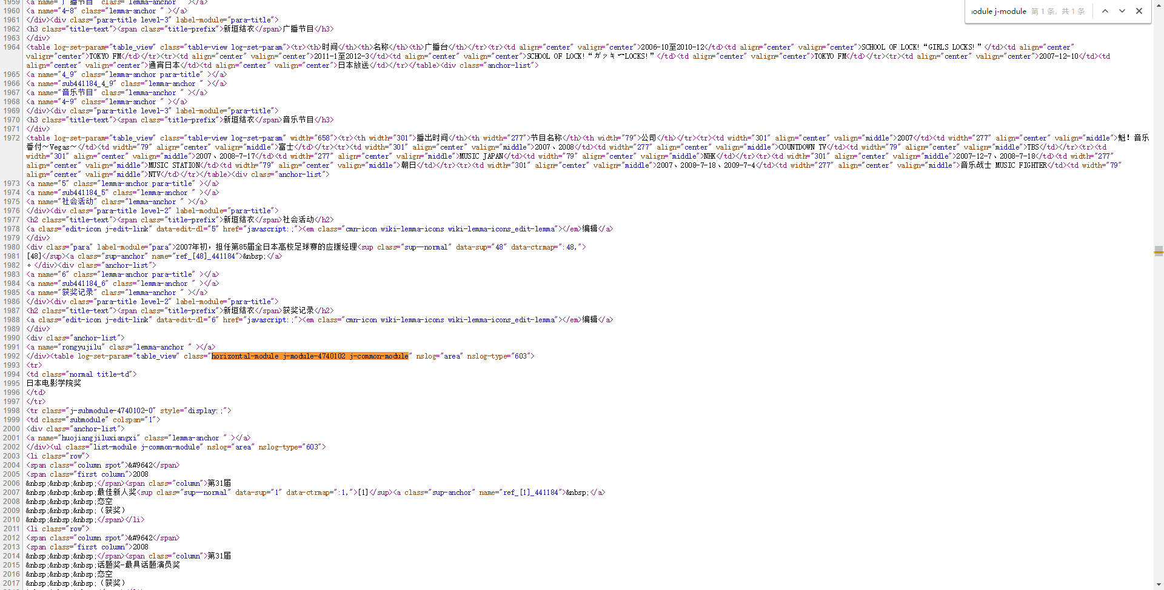Click the text '通宵日本' in line 1964
This screenshot has width=1164, height=590.
click(164, 65)
